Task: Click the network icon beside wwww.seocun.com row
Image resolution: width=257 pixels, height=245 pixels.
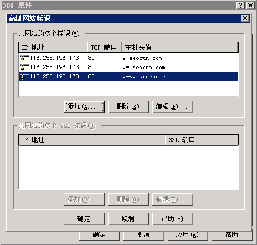Action: [x=24, y=77]
